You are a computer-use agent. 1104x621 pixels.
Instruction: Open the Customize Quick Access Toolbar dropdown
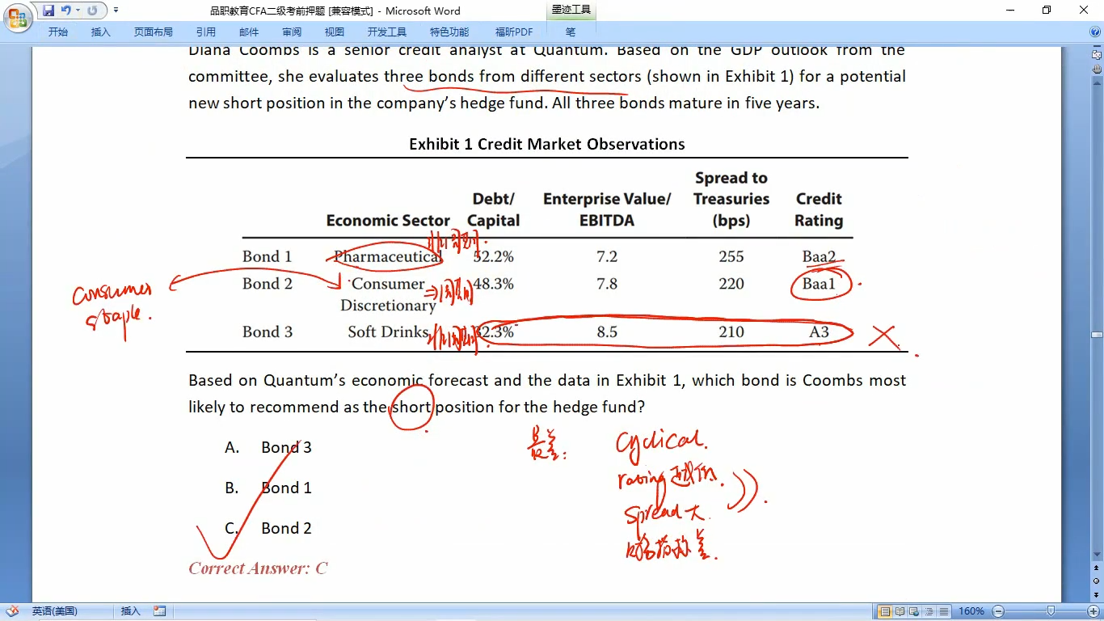pos(116,11)
